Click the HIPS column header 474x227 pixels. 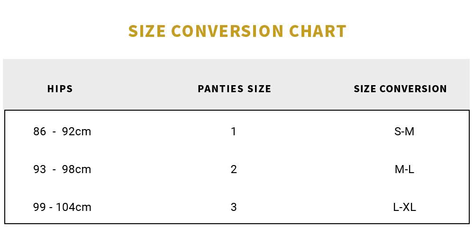tap(60, 89)
